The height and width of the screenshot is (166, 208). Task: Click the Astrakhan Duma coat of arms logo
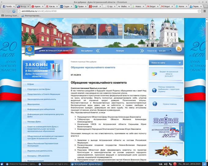pos(29,46)
